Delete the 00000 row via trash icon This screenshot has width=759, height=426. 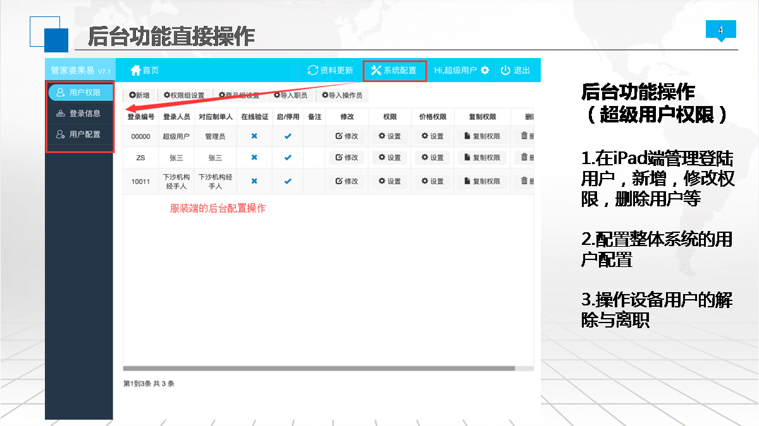pyautogui.click(x=524, y=136)
